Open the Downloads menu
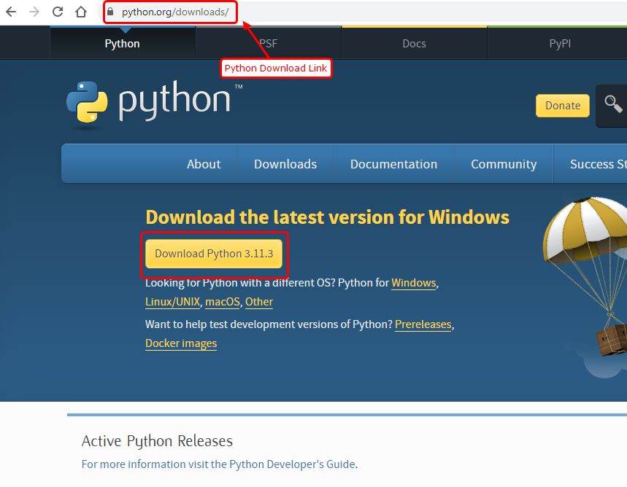The width and height of the screenshot is (627, 487). (285, 164)
